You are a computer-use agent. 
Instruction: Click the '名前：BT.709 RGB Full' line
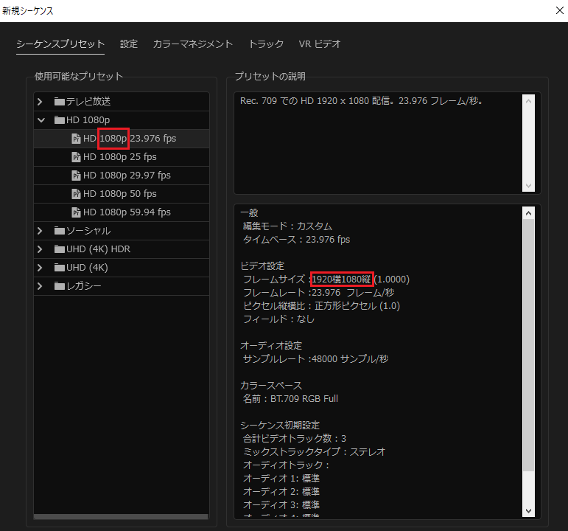(x=290, y=399)
